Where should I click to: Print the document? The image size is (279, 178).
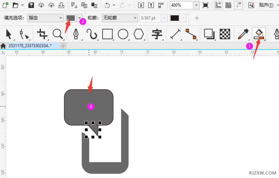(61, 5)
